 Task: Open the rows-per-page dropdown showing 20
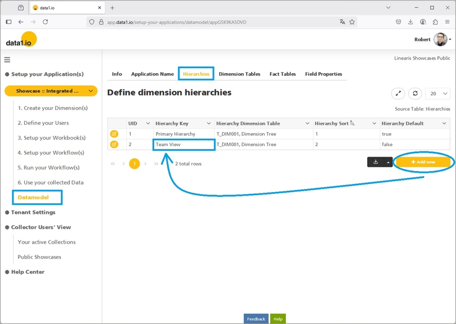tap(438, 93)
